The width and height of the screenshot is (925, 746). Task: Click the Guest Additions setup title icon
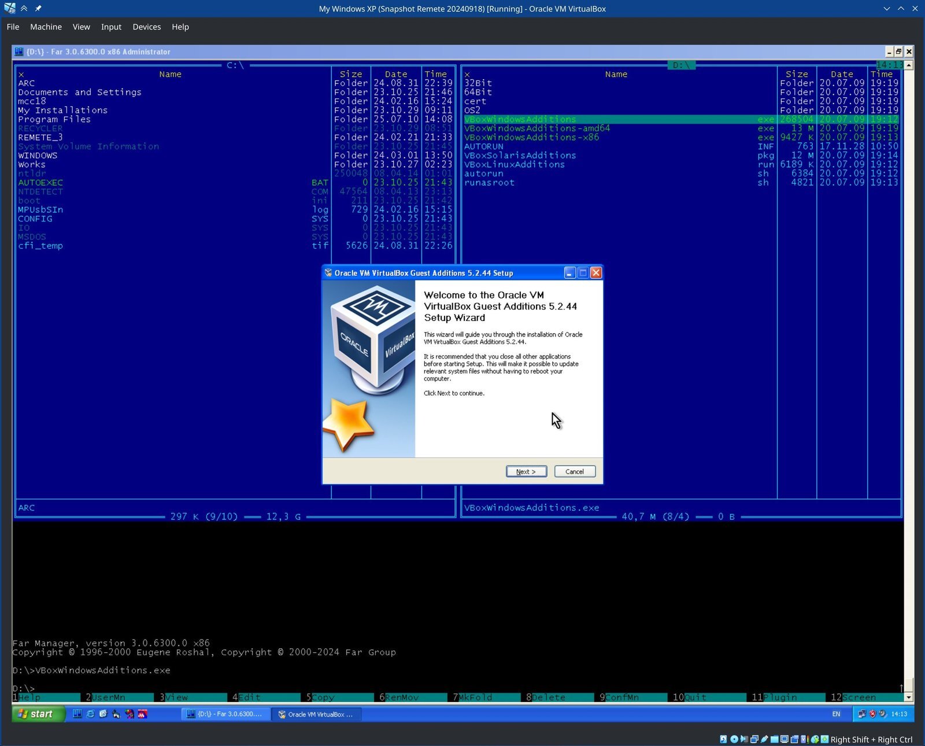pos(328,273)
